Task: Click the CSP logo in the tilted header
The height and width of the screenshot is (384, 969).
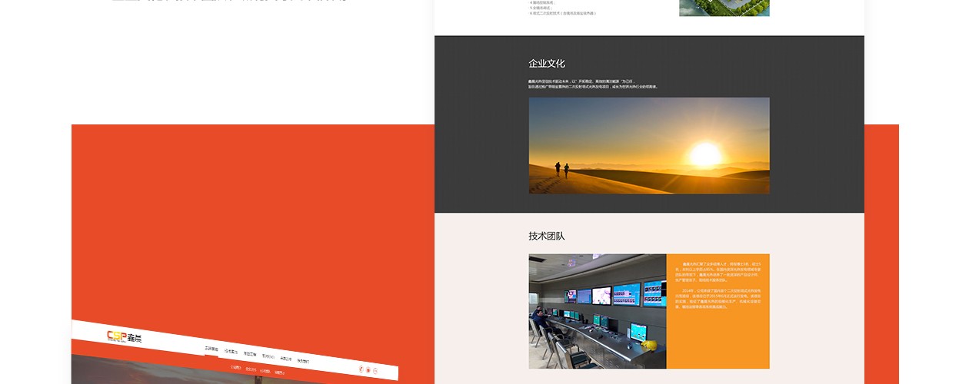Action: pos(124,336)
